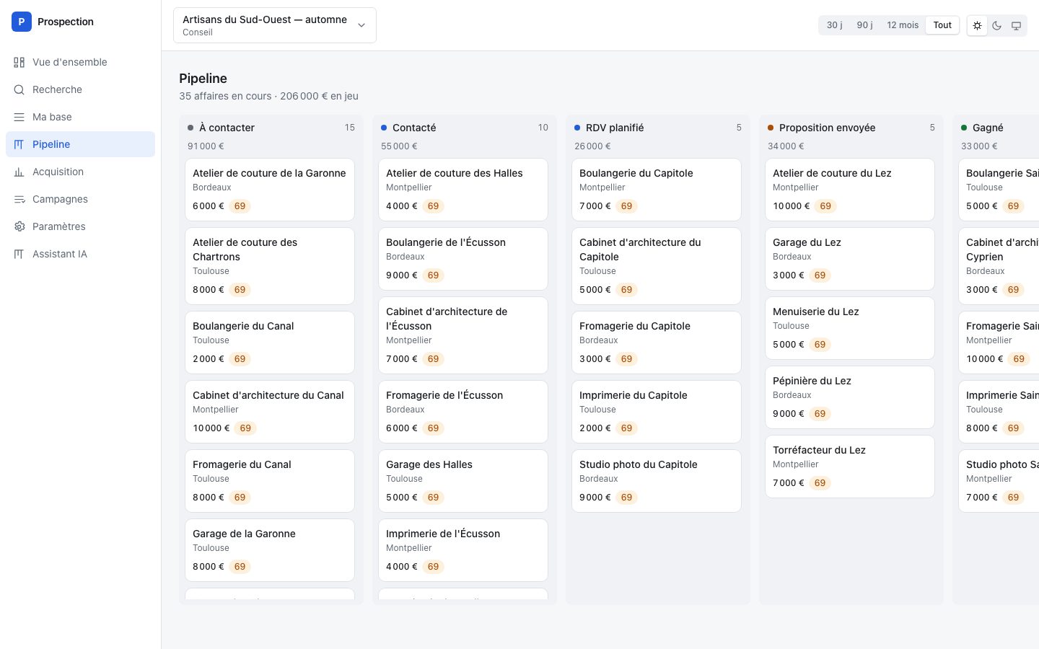
Task: Open Ma base link
Action: [80, 117]
